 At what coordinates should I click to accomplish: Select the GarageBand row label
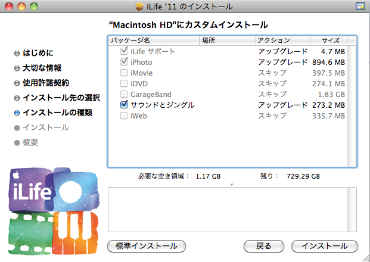pyautogui.click(x=151, y=94)
